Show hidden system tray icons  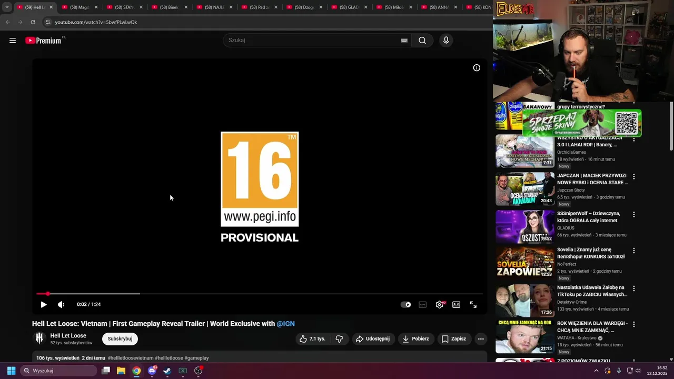click(596, 371)
